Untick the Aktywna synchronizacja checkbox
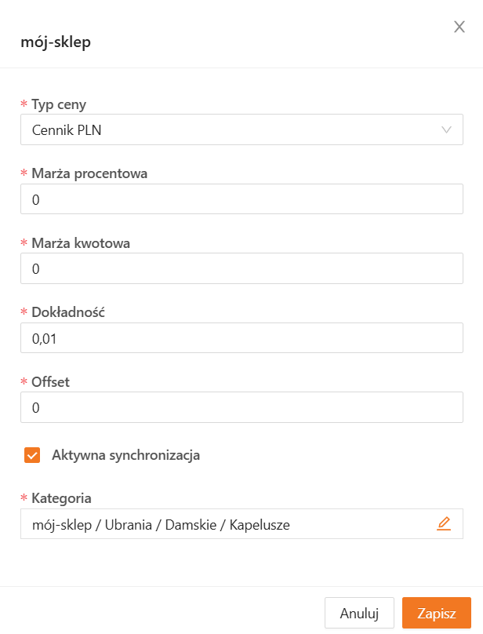The image size is (483, 634). click(x=32, y=455)
